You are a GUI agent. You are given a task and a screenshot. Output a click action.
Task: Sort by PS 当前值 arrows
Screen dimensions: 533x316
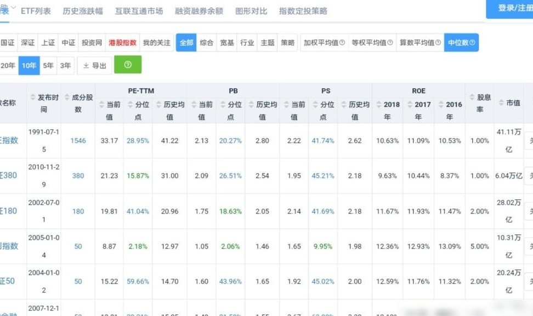287,105
